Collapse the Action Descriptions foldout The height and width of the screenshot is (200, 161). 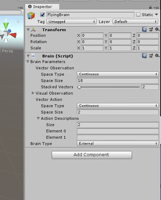38,118
